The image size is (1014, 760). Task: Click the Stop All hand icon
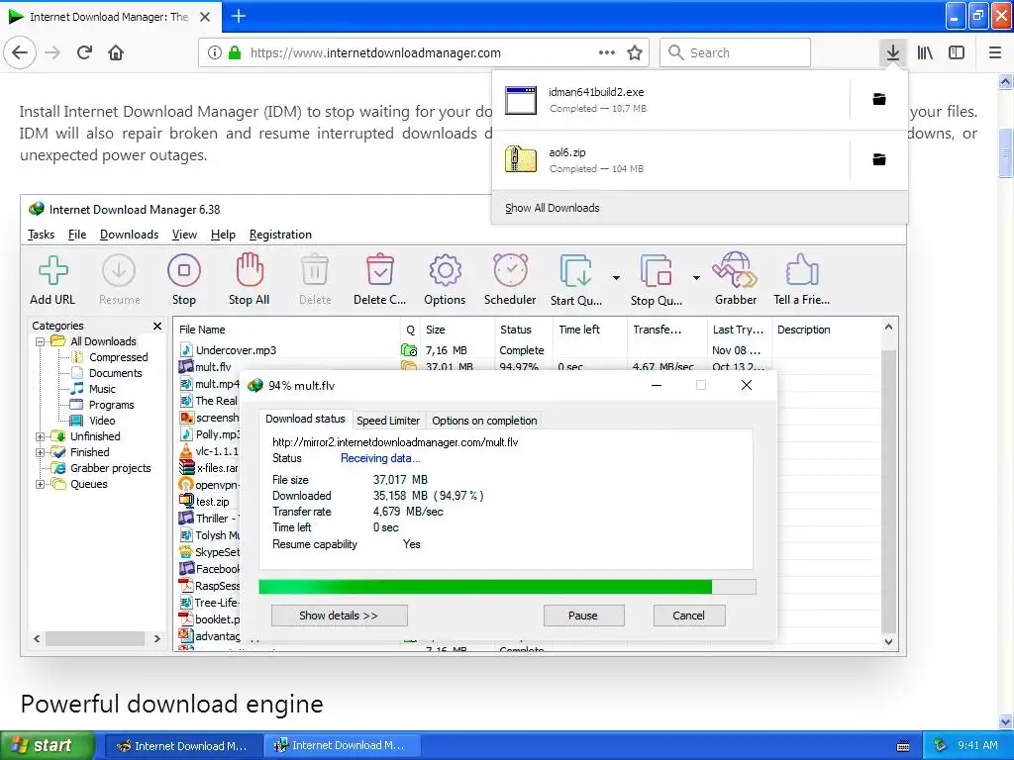(250, 270)
